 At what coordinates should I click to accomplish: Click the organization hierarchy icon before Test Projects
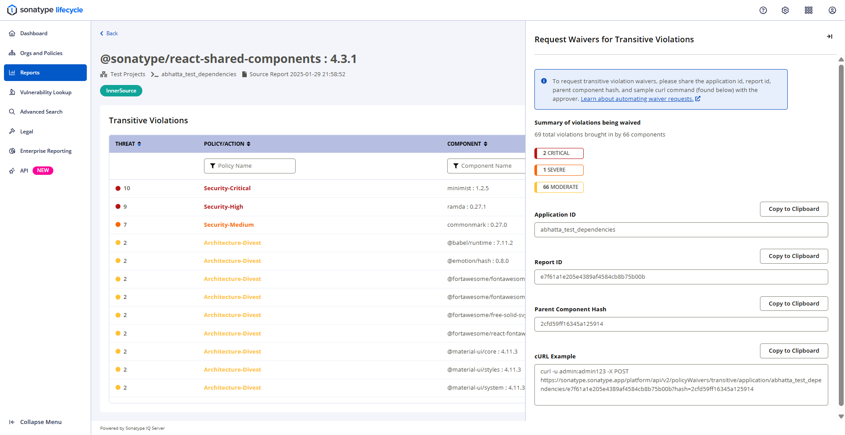click(104, 74)
